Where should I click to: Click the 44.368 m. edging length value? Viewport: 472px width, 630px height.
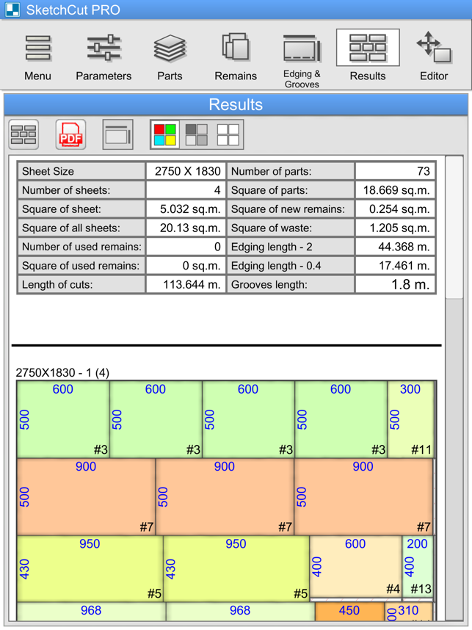click(395, 247)
